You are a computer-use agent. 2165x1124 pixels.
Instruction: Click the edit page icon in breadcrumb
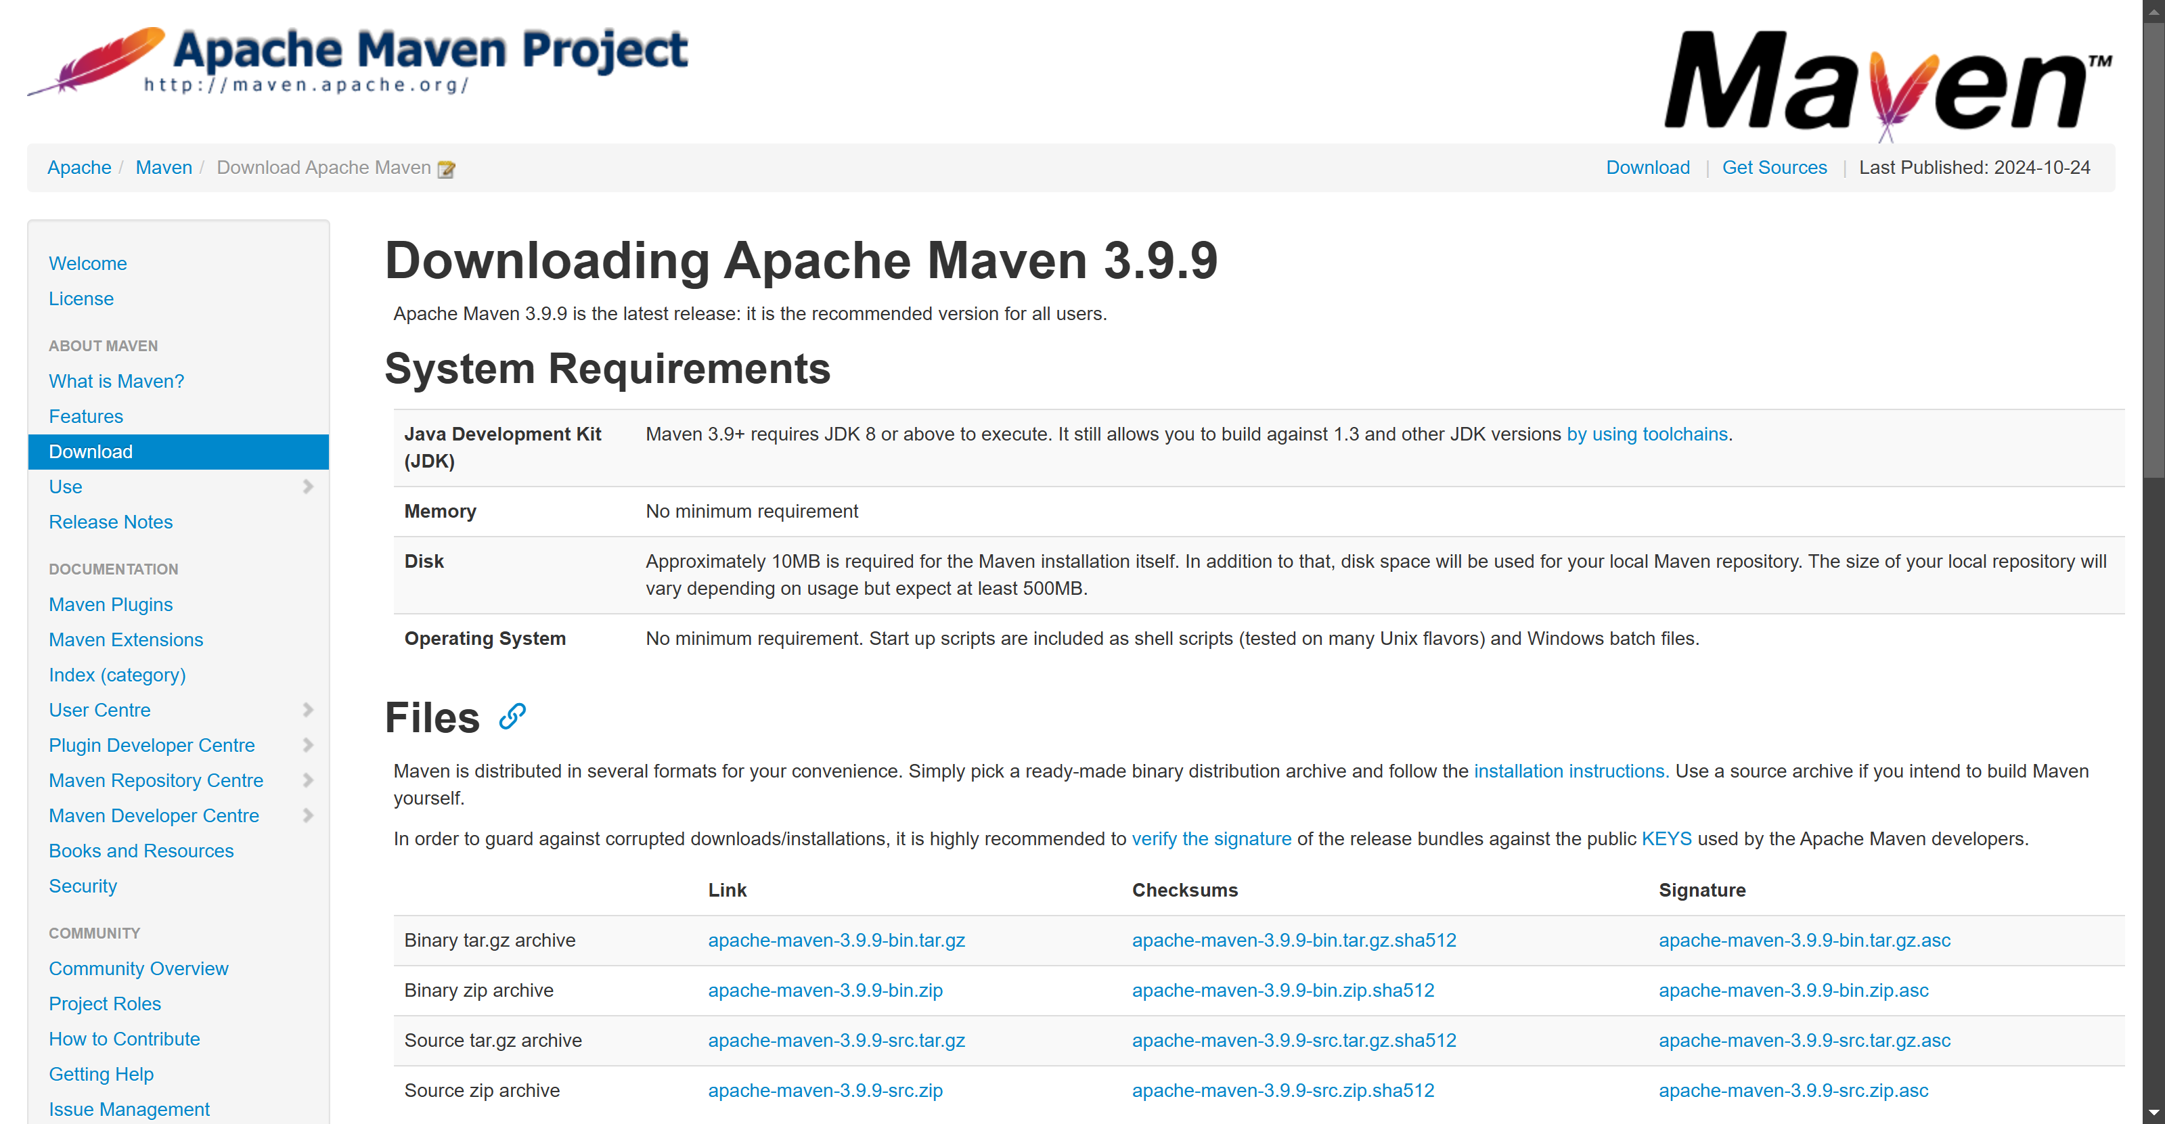pyautogui.click(x=446, y=169)
